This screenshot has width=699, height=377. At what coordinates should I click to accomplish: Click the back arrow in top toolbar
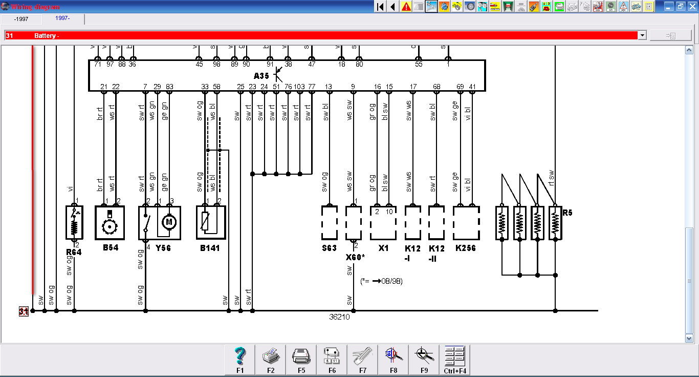tap(393, 7)
